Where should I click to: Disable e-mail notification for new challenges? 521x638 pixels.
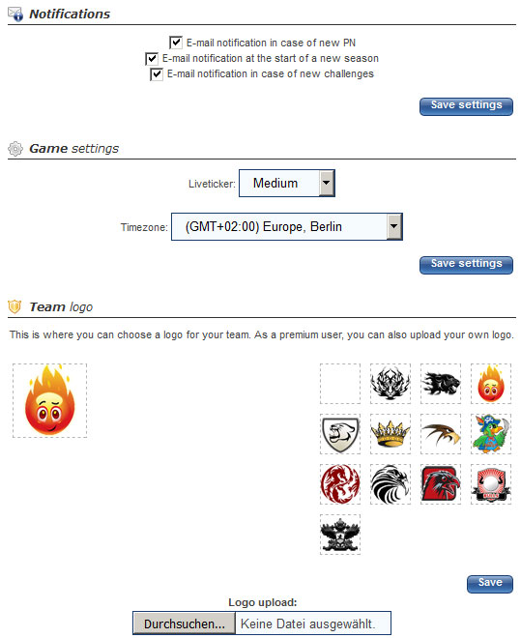pos(157,74)
